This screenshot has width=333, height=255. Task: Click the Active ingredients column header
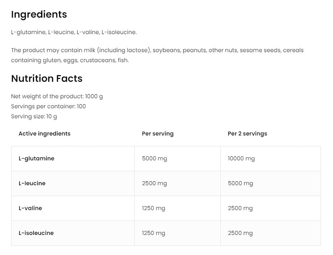[44, 134]
